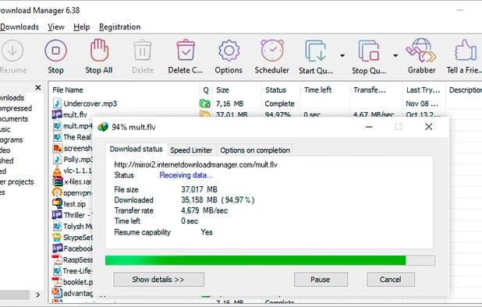The image size is (482, 307).
Task: Select the Programs category in sidebar
Action: click(12, 139)
